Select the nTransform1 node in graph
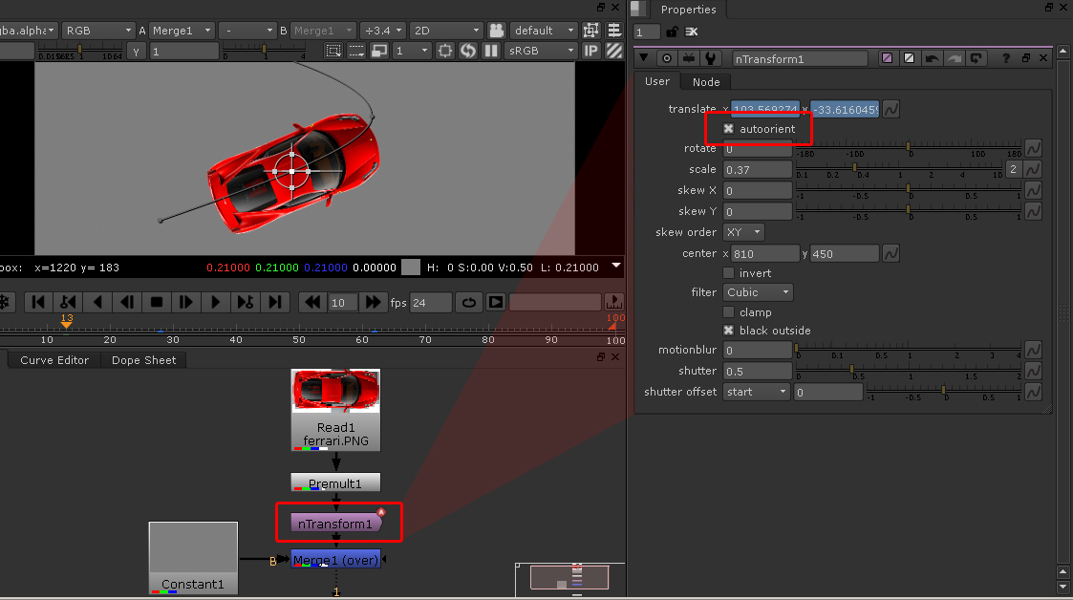 tap(335, 524)
